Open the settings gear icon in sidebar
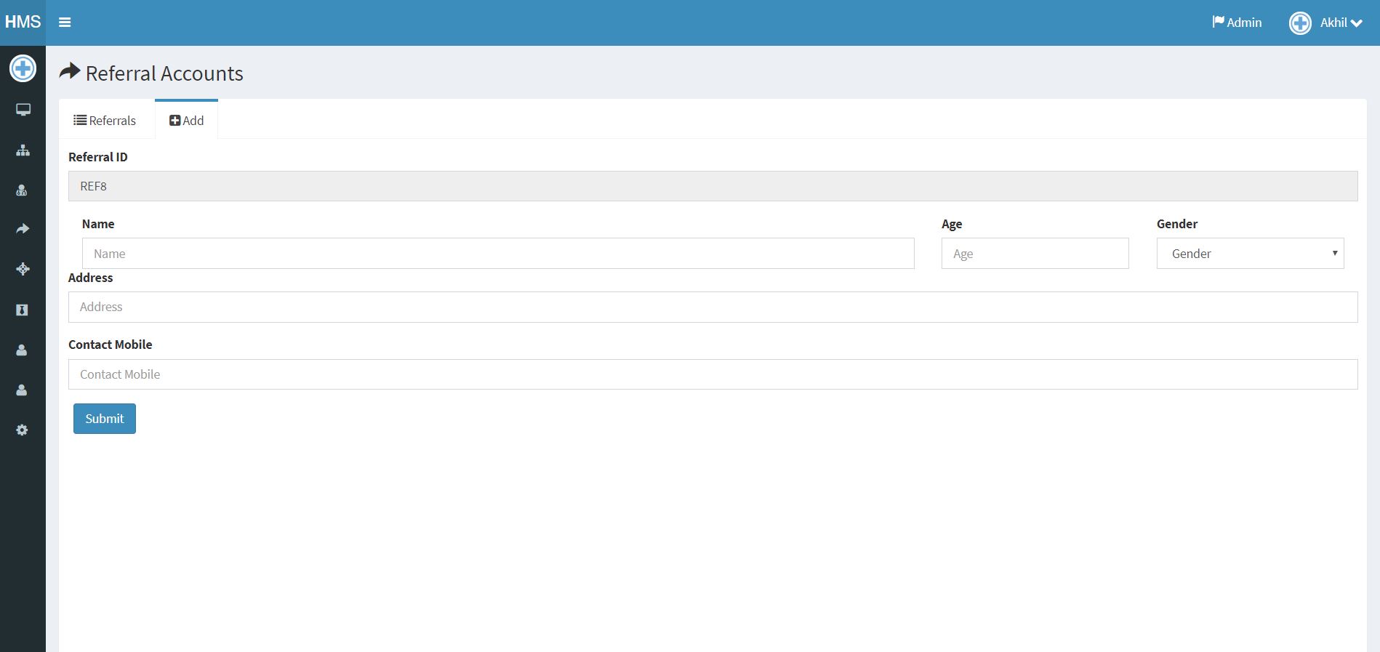 (22, 430)
